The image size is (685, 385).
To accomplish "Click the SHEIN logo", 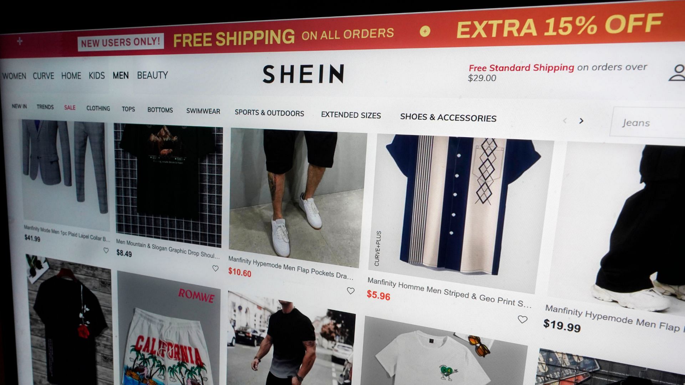I will 303,74.
